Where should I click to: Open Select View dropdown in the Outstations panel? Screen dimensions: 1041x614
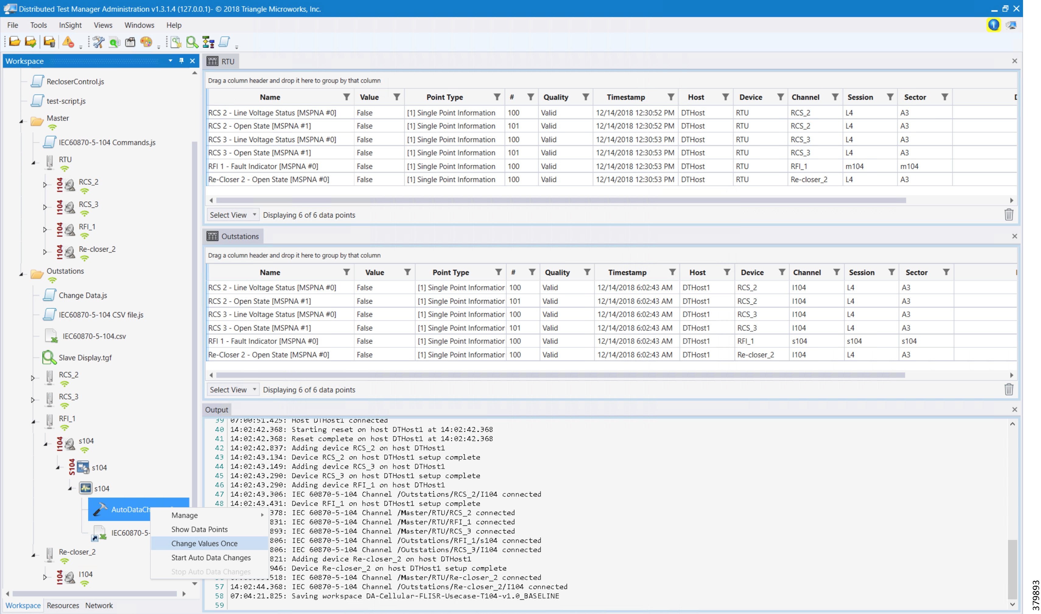[233, 390]
